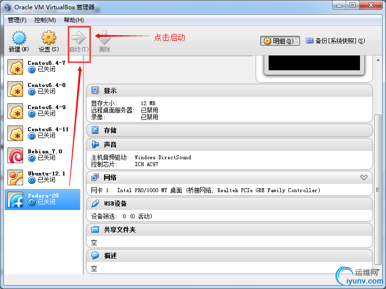386x289 pixels.
Task: Switch to 备份[系统快照](S) snapshots view
Action: [335, 41]
